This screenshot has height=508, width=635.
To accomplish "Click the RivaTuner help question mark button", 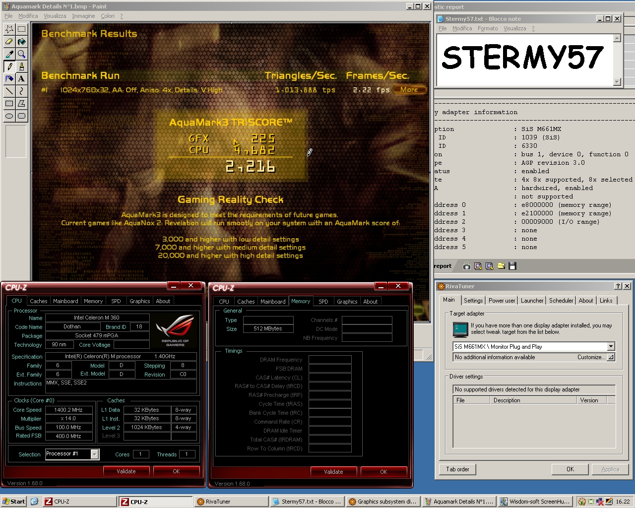I will point(618,286).
